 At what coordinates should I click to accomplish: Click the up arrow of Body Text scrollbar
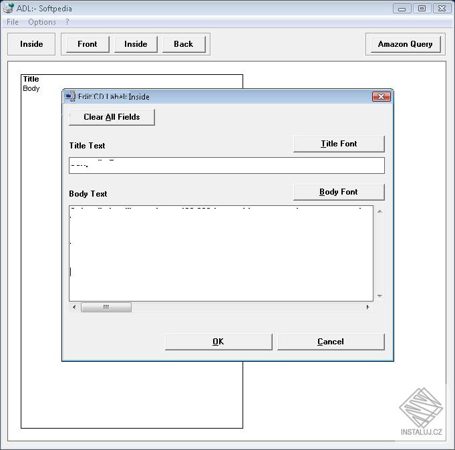pos(380,211)
